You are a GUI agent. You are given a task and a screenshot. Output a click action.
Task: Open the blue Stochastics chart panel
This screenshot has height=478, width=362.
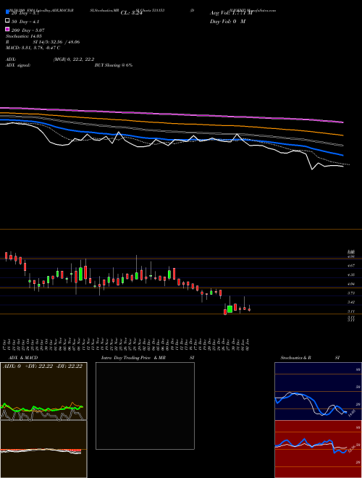coord(318,391)
